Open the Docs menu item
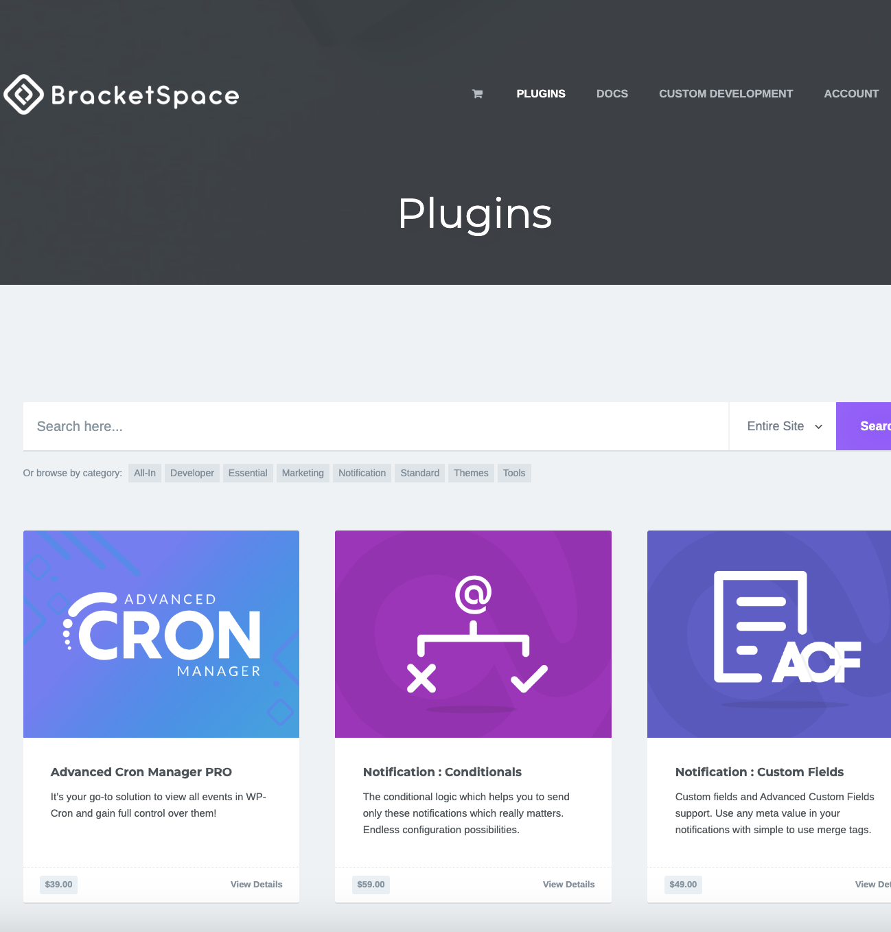 point(612,94)
